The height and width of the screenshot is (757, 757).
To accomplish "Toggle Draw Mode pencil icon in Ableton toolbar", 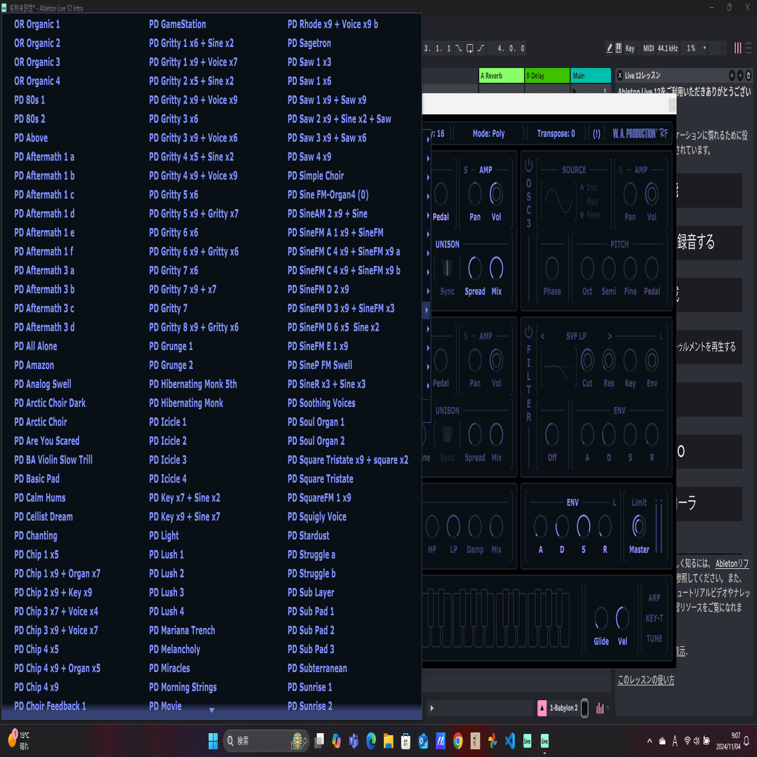I will (609, 48).
